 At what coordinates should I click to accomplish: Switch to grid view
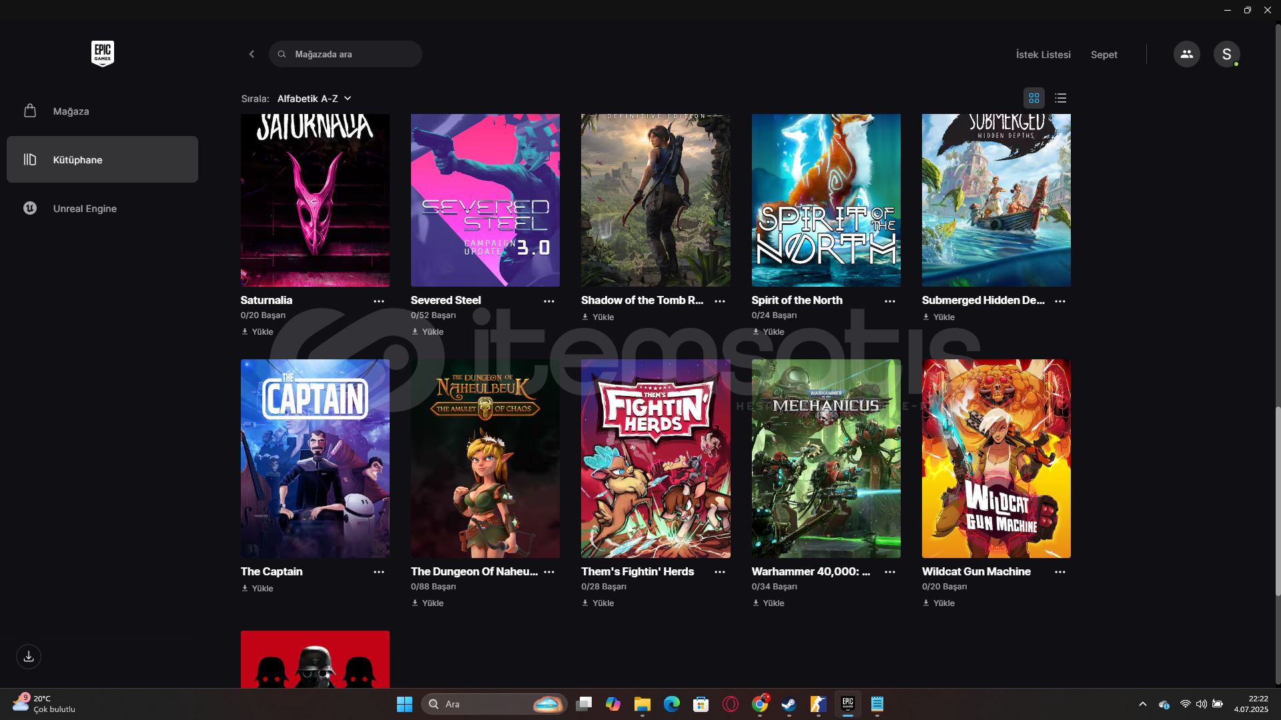click(x=1033, y=98)
